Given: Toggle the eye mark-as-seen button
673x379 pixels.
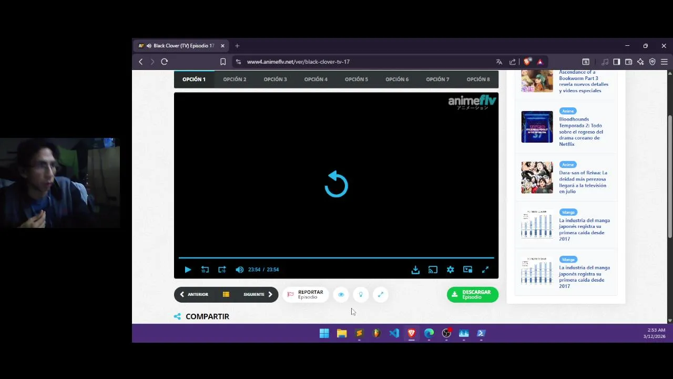Looking at the screenshot, I should (x=341, y=294).
